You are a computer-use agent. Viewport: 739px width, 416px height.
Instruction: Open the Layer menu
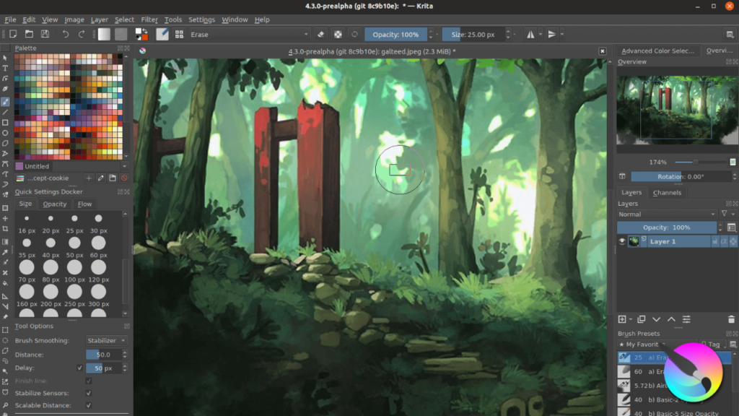click(99, 19)
